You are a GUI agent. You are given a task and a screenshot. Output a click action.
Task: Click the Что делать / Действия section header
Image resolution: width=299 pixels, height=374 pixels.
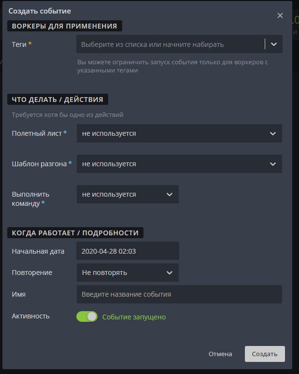[57, 100]
